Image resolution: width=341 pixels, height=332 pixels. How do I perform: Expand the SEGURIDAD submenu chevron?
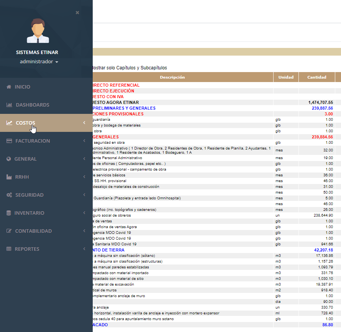84,195
